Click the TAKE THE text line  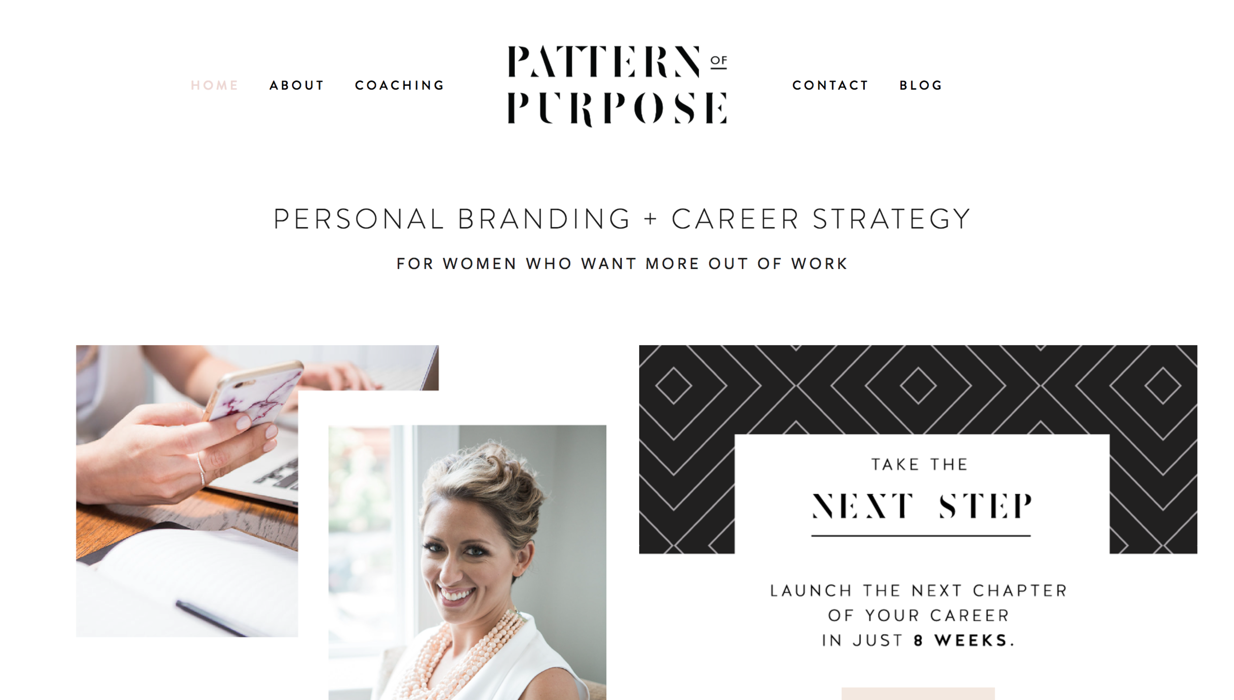point(919,465)
